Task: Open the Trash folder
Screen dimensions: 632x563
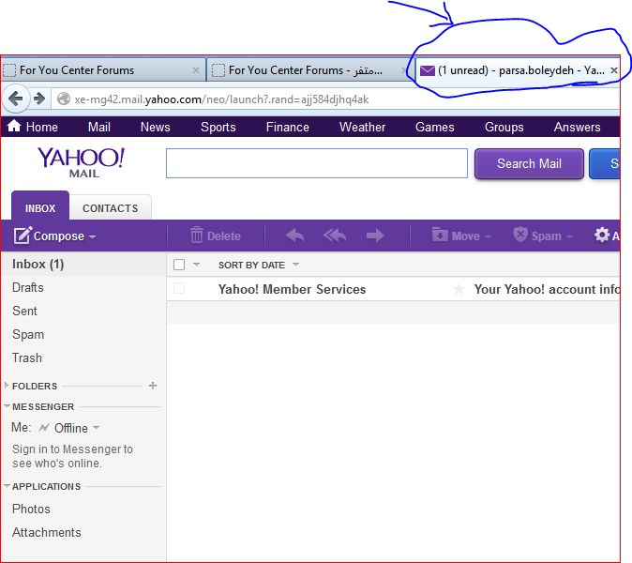Action: coord(27,358)
